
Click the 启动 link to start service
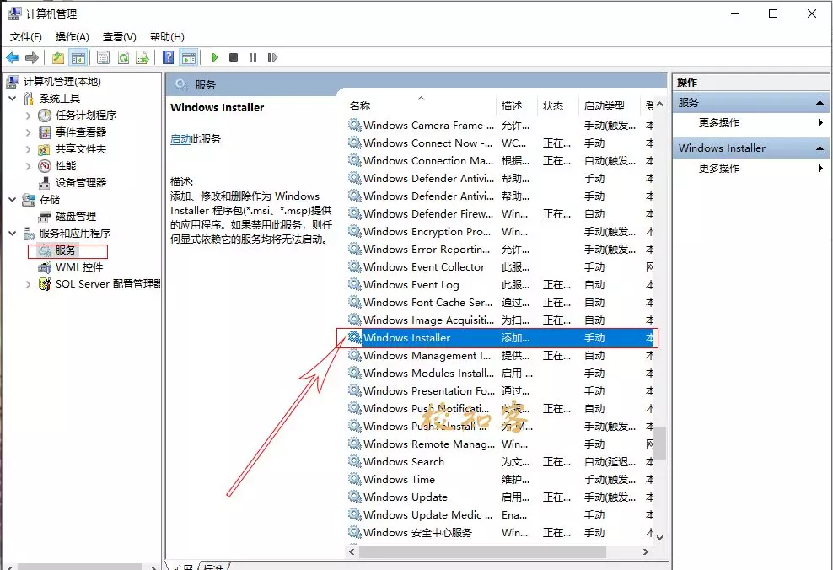180,139
